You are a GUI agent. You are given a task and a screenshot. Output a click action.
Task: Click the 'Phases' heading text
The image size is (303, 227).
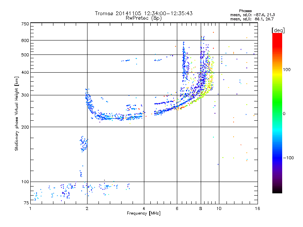pos(245,11)
